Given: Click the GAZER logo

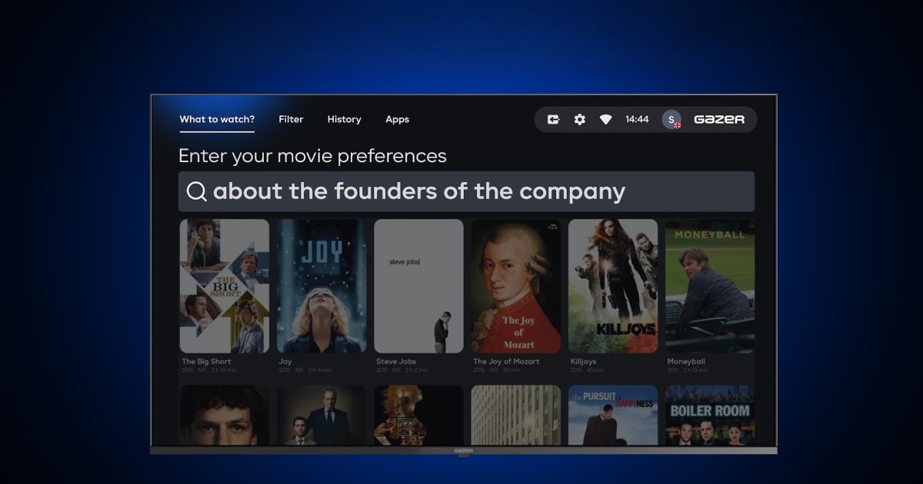Looking at the screenshot, I should pyautogui.click(x=720, y=119).
